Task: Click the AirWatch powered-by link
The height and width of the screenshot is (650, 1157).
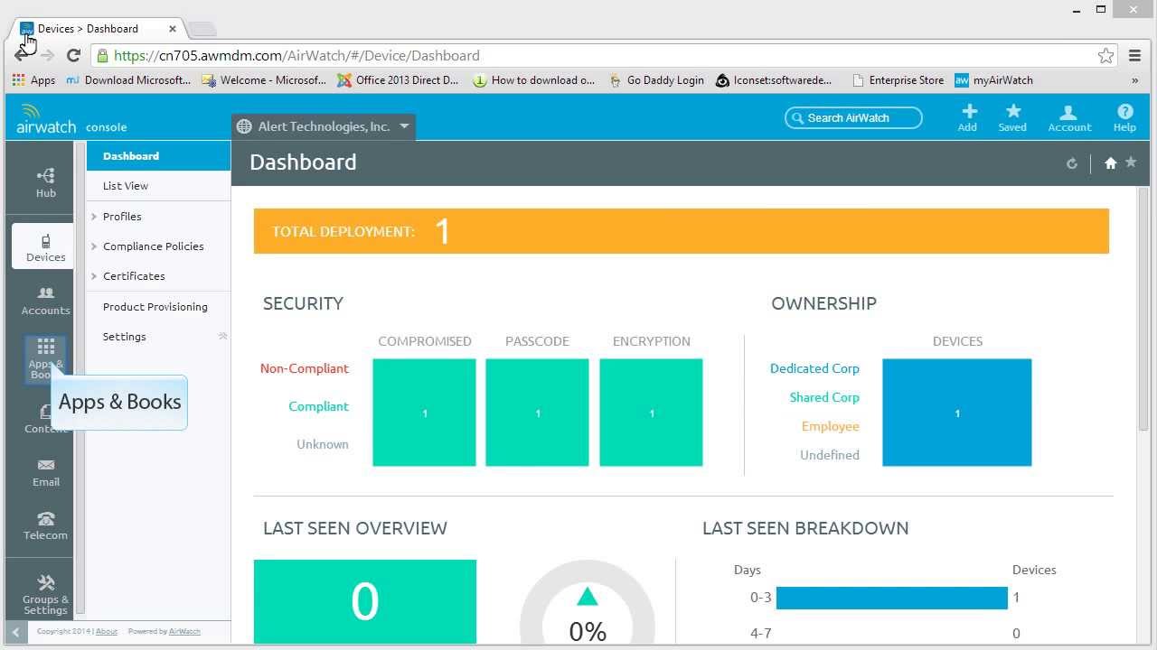Action: [x=184, y=632]
